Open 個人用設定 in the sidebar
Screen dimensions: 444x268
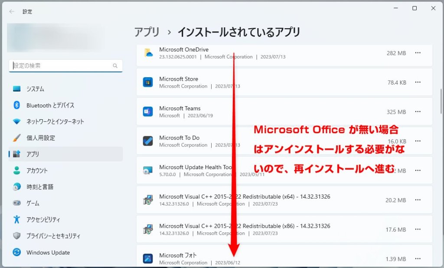click(66, 138)
